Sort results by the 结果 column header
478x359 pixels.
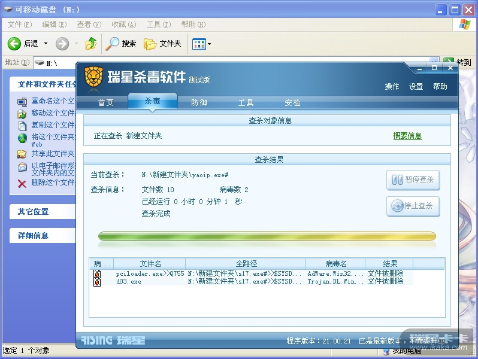389,264
